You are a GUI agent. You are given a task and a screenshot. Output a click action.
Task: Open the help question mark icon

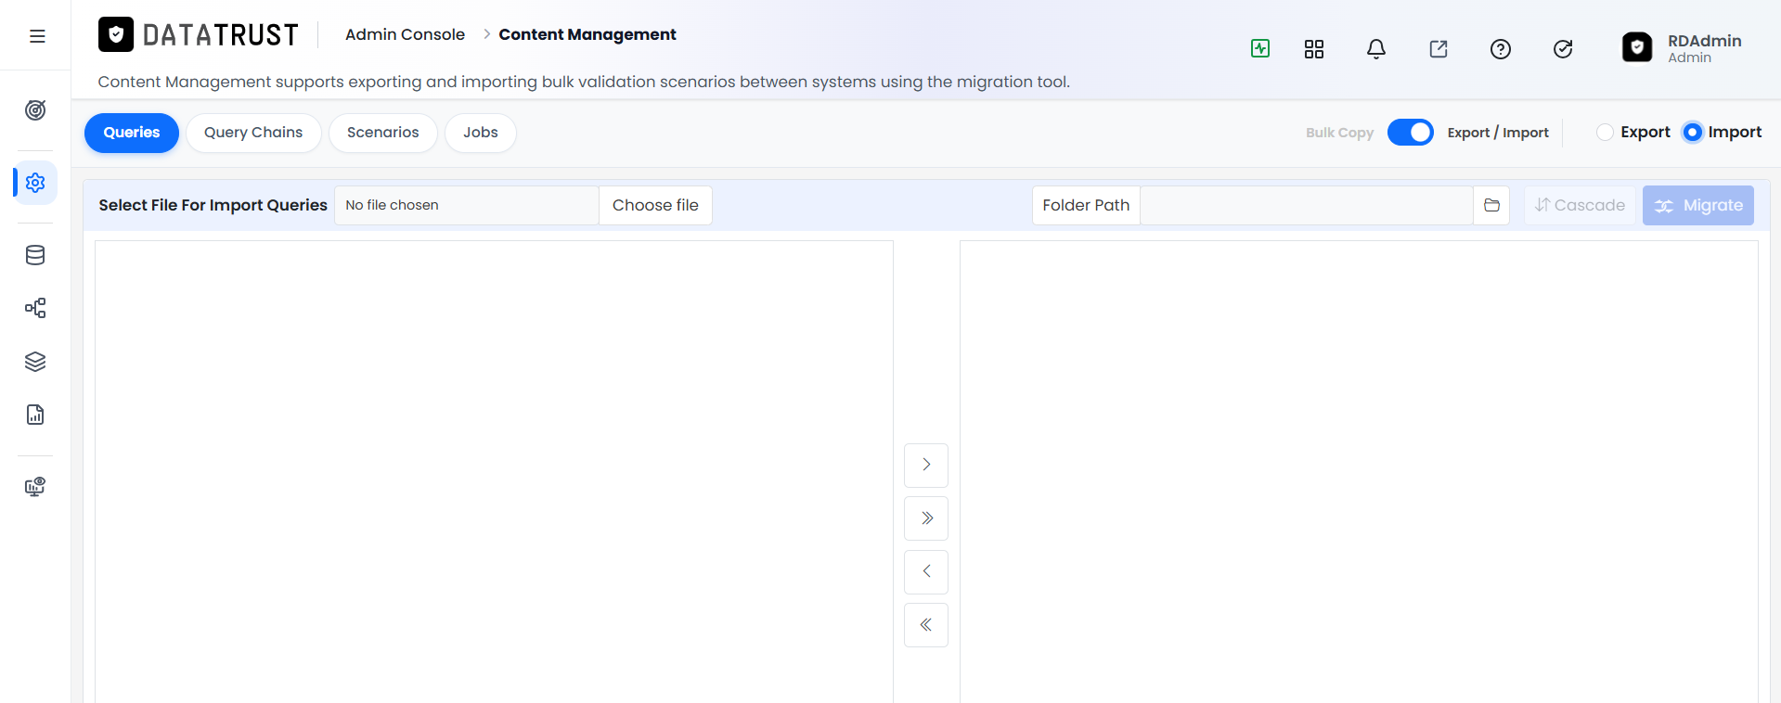pyautogui.click(x=1501, y=49)
